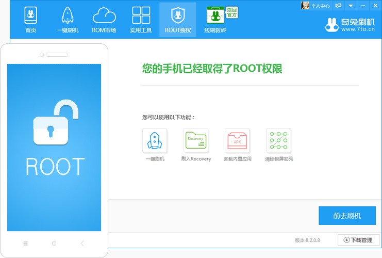Open the 一键刷机 rocket tab

click(68, 20)
